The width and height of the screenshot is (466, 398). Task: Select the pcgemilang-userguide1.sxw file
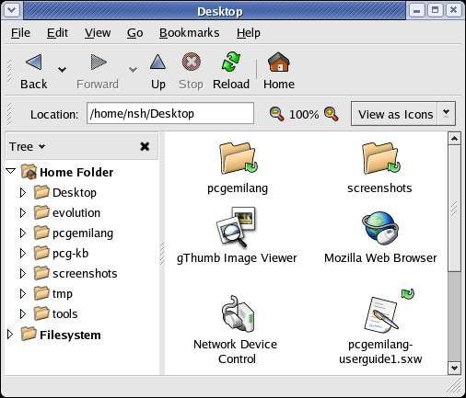pos(380,327)
